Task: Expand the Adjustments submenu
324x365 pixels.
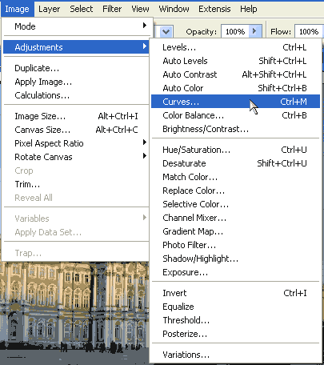Action: [76, 47]
